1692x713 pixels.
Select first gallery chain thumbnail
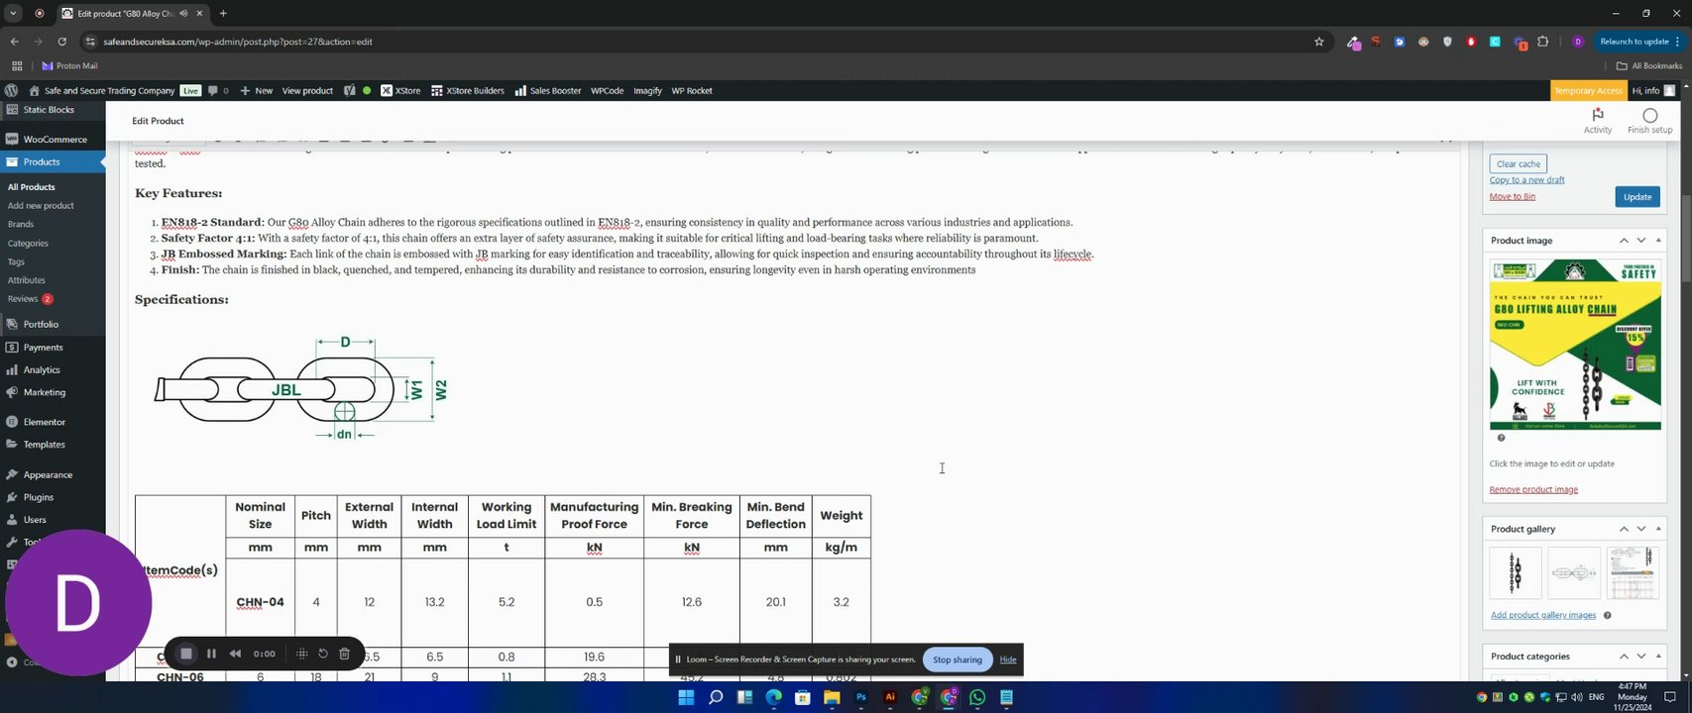point(1515,572)
